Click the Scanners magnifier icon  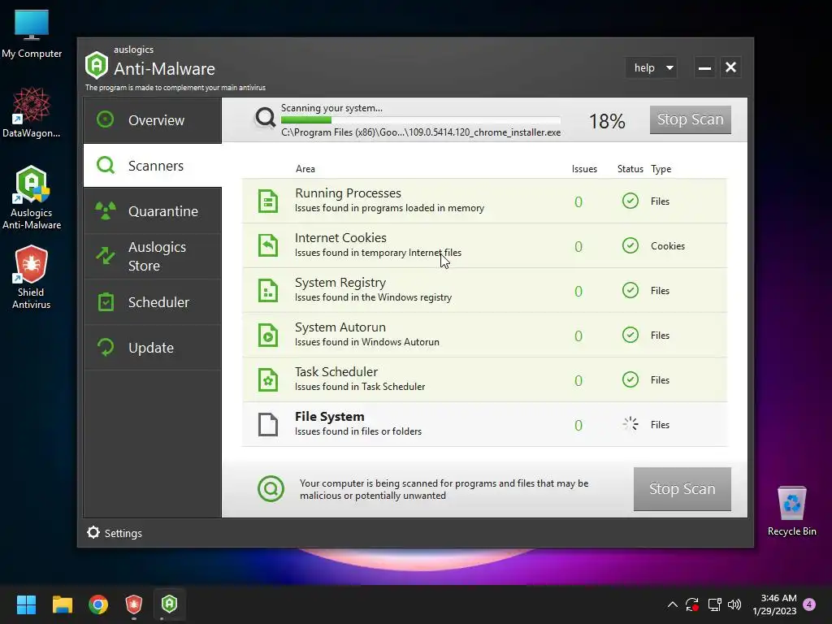point(106,165)
